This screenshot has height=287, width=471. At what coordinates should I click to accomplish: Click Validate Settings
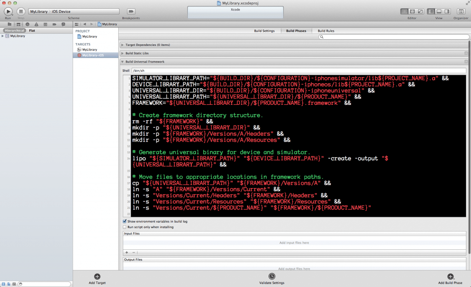click(271, 279)
